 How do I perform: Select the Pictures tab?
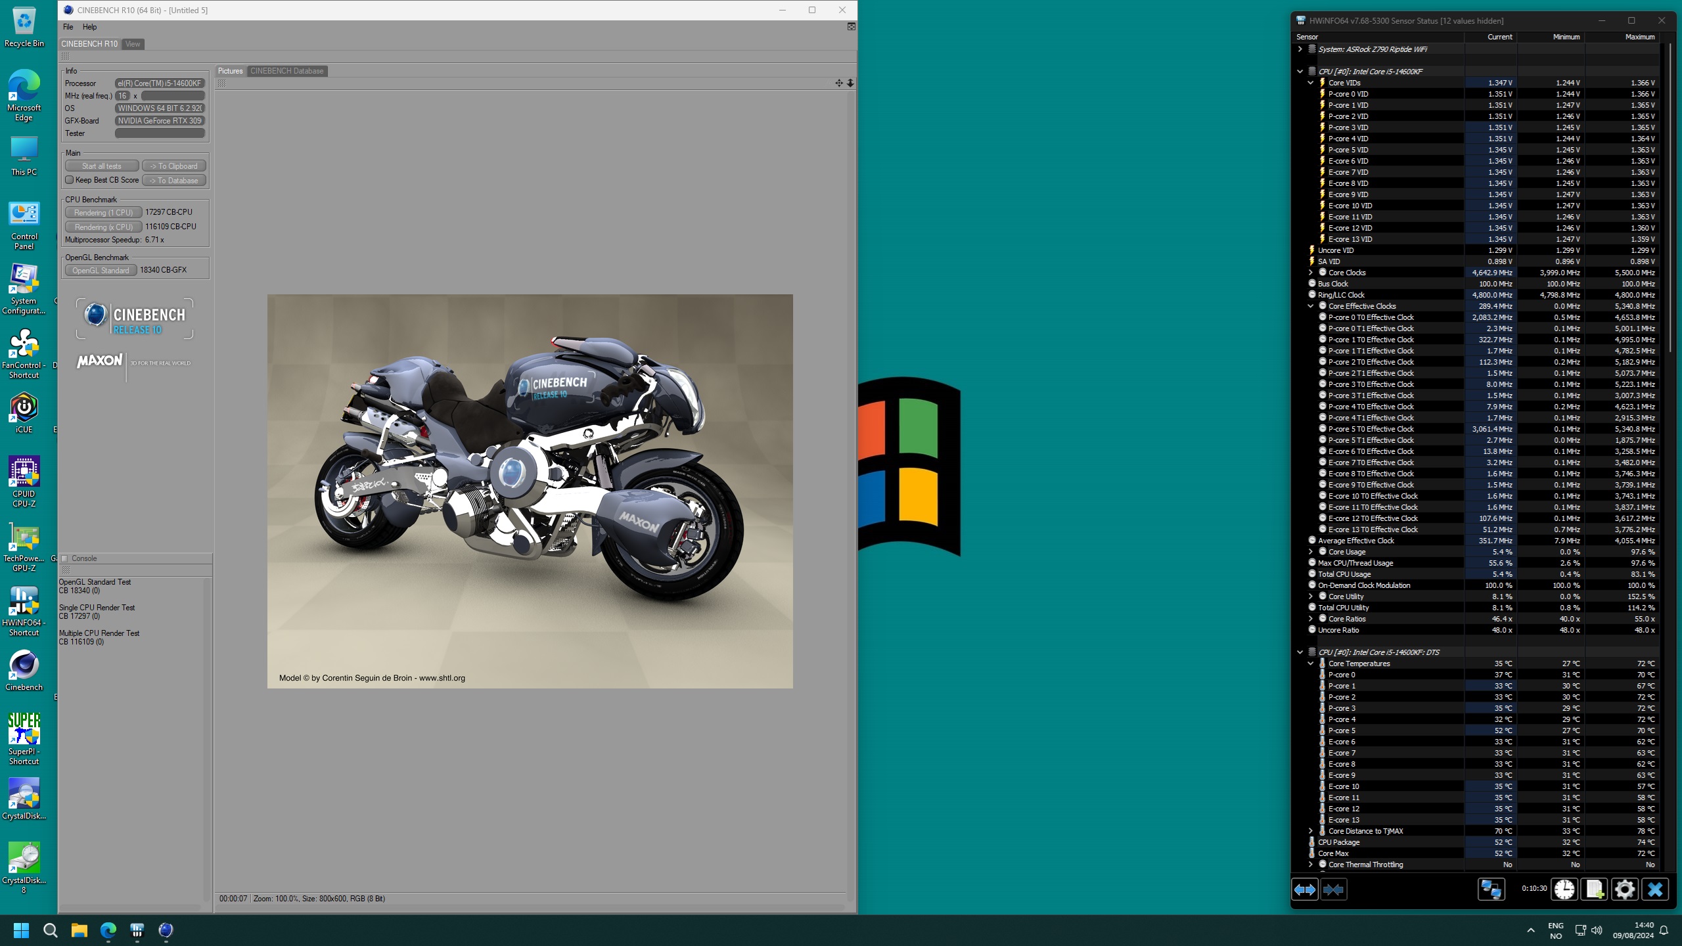[x=231, y=71]
